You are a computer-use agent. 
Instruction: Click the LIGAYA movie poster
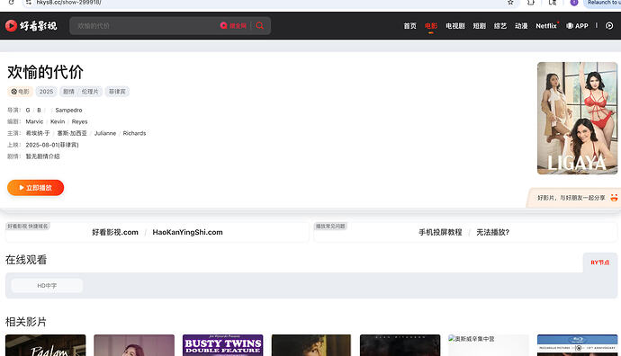click(577, 118)
